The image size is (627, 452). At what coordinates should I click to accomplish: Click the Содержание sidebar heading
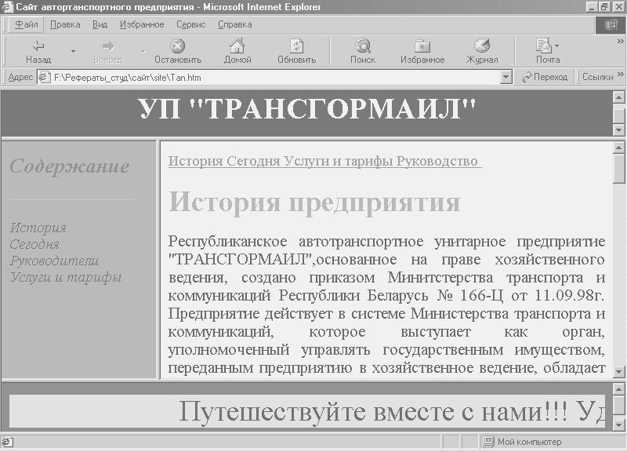[x=70, y=166]
